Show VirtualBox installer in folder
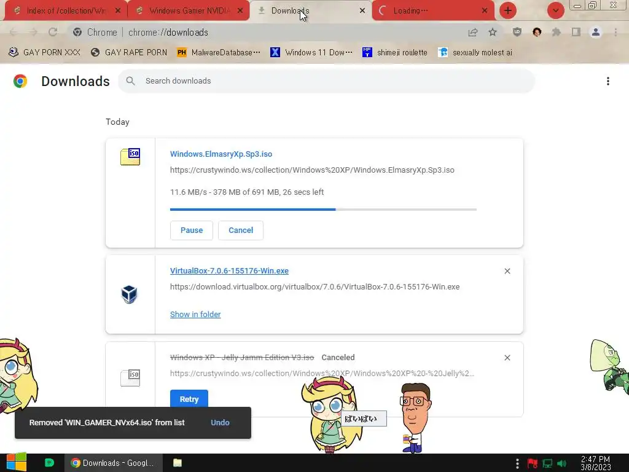Screen dimensions: 629x472 click(x=195, y=314)
